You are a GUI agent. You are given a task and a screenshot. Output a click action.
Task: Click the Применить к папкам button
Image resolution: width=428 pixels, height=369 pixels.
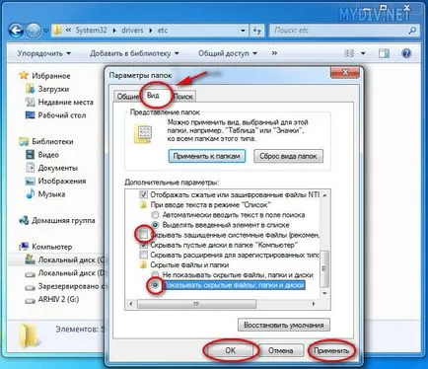(x=207, y=156)
